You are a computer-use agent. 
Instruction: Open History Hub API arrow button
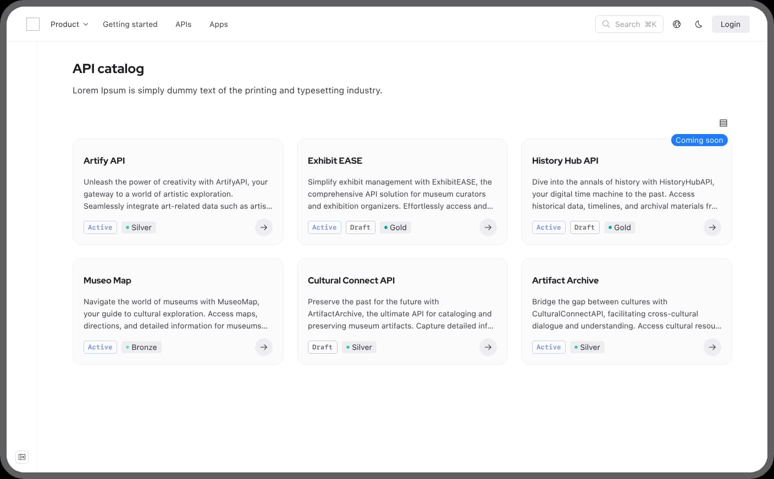coord(712,227)
